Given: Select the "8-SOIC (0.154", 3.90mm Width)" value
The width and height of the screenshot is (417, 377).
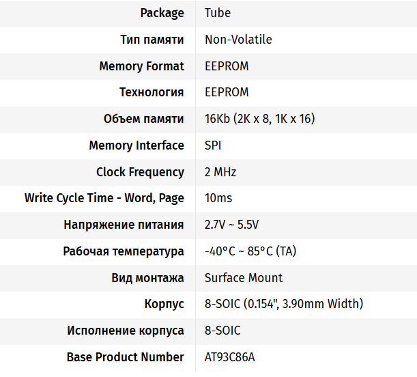Looking at the screenshot, I should pos(284,304).
